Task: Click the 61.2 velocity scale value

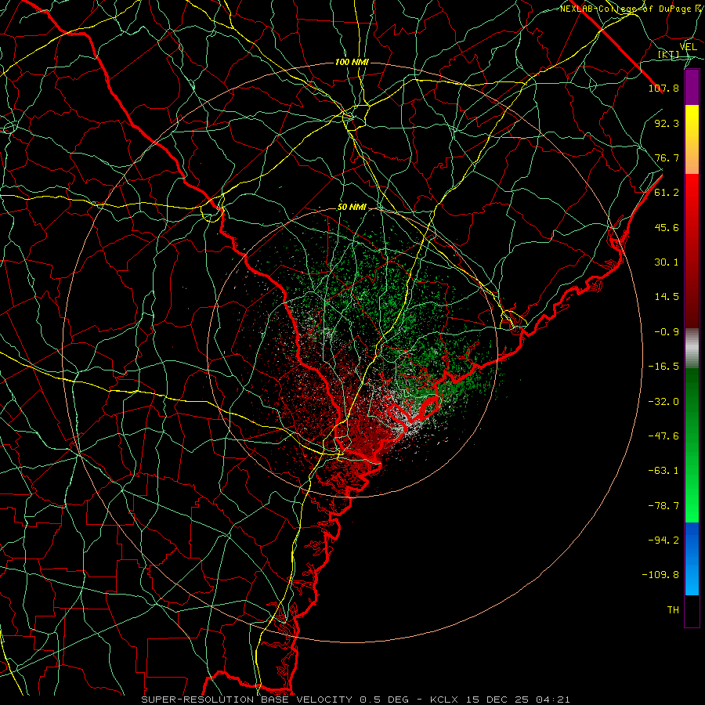Action: [667, 193]
